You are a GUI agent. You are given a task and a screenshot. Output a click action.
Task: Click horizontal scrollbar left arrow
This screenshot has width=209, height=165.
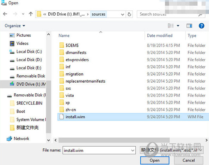point(56,140)
